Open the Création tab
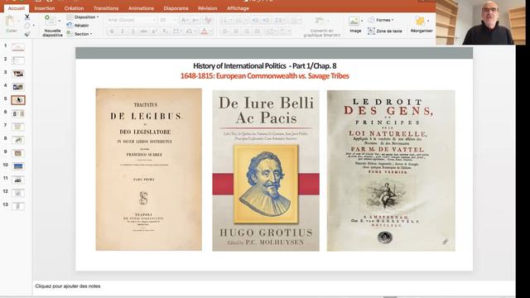Image resolution: width=530 pixels, height=298 pixels. (x=74, y=8)
